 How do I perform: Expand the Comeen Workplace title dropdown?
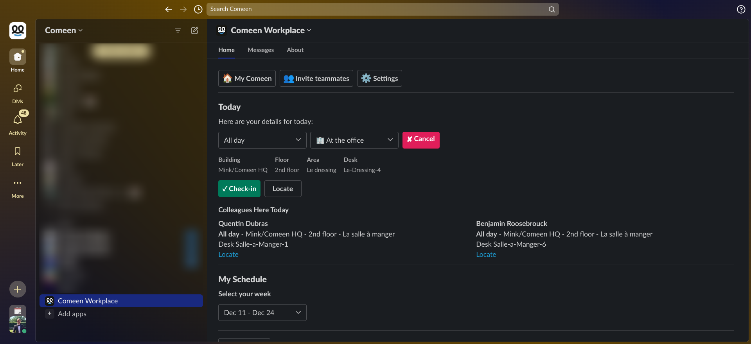pyautogui.click(x=271, y=30)
